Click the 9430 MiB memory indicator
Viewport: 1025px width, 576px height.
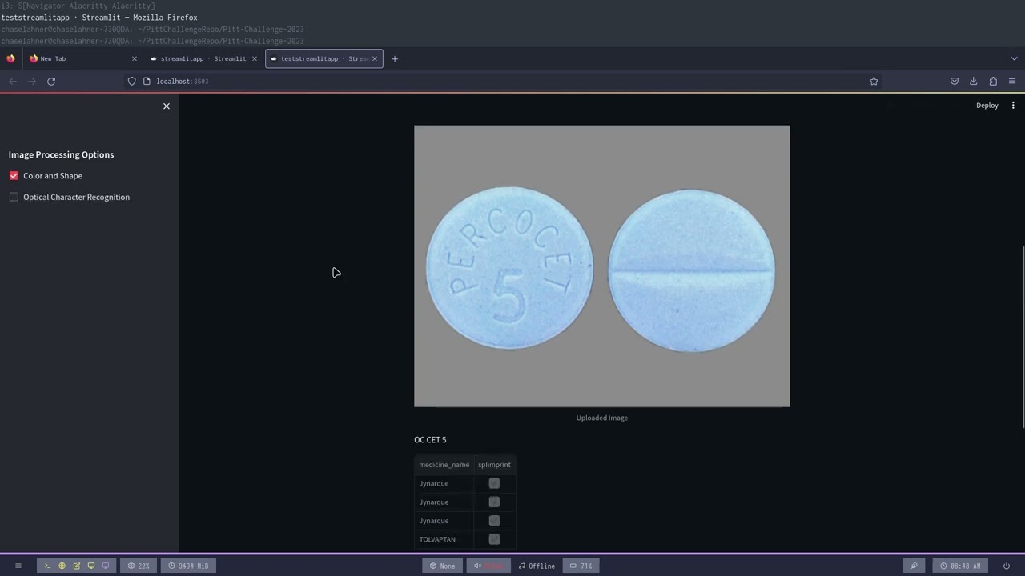click(189, 566)
